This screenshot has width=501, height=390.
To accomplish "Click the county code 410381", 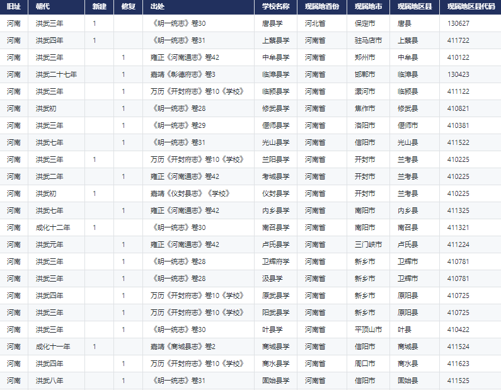I will pos(458,125).
